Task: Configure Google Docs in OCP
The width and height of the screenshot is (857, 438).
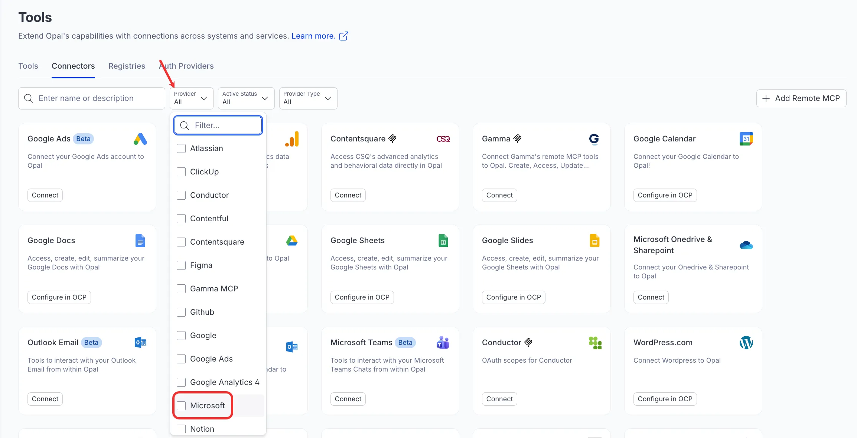Action: click(x=59, y=297)
